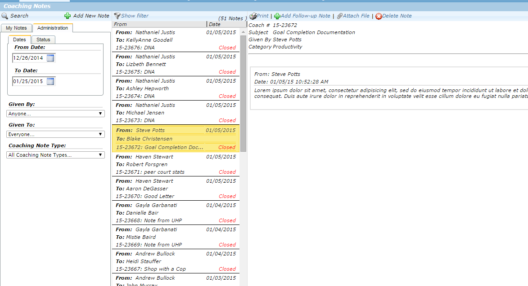
Task: Click the Add Follow-up Note plus icon
Action: [277, 16]
